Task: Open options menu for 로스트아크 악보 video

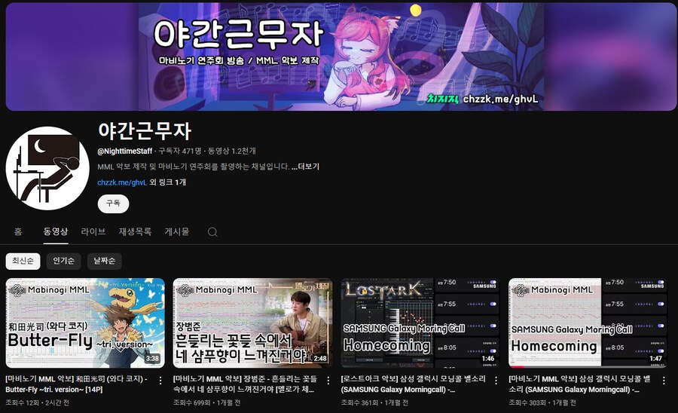Action: click(496, 381)
